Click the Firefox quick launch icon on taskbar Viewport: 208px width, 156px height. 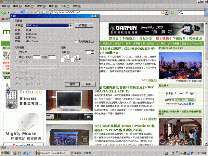point(15,153)
